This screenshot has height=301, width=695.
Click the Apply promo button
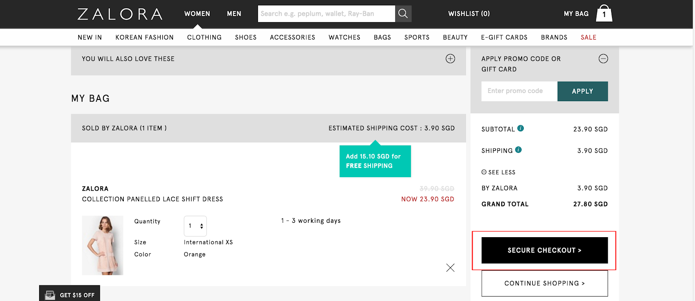tap(582, 91)
